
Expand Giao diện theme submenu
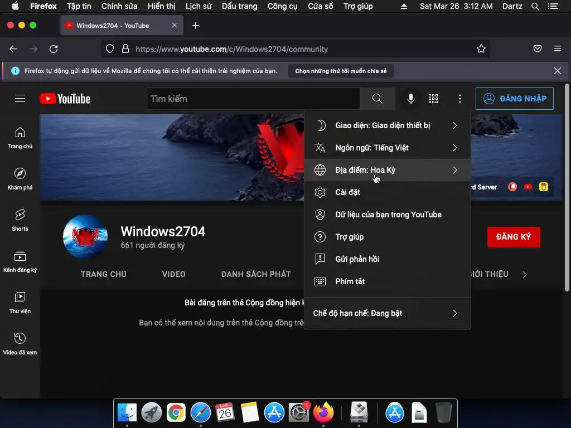[x=387, y=125]
